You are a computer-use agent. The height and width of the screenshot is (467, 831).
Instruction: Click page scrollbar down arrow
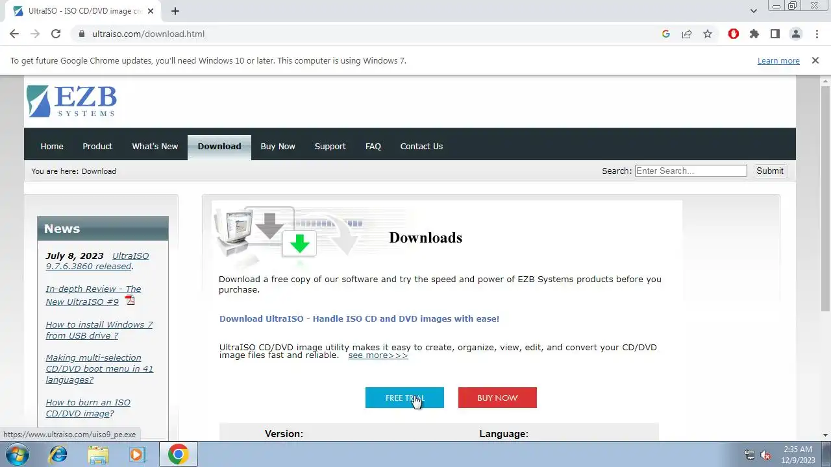pos(825,435)
